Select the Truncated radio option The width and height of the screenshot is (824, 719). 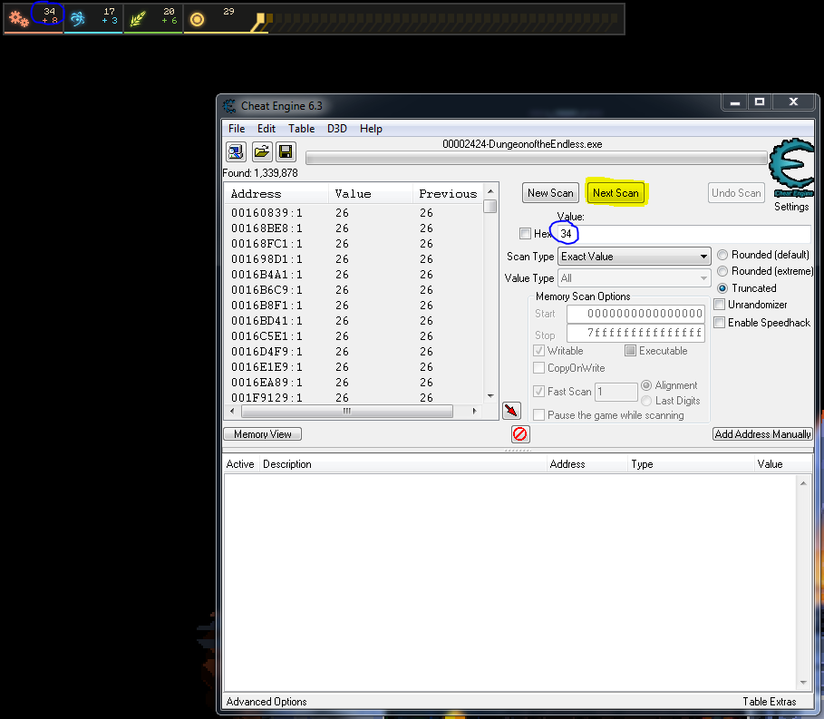coord(722,288)
